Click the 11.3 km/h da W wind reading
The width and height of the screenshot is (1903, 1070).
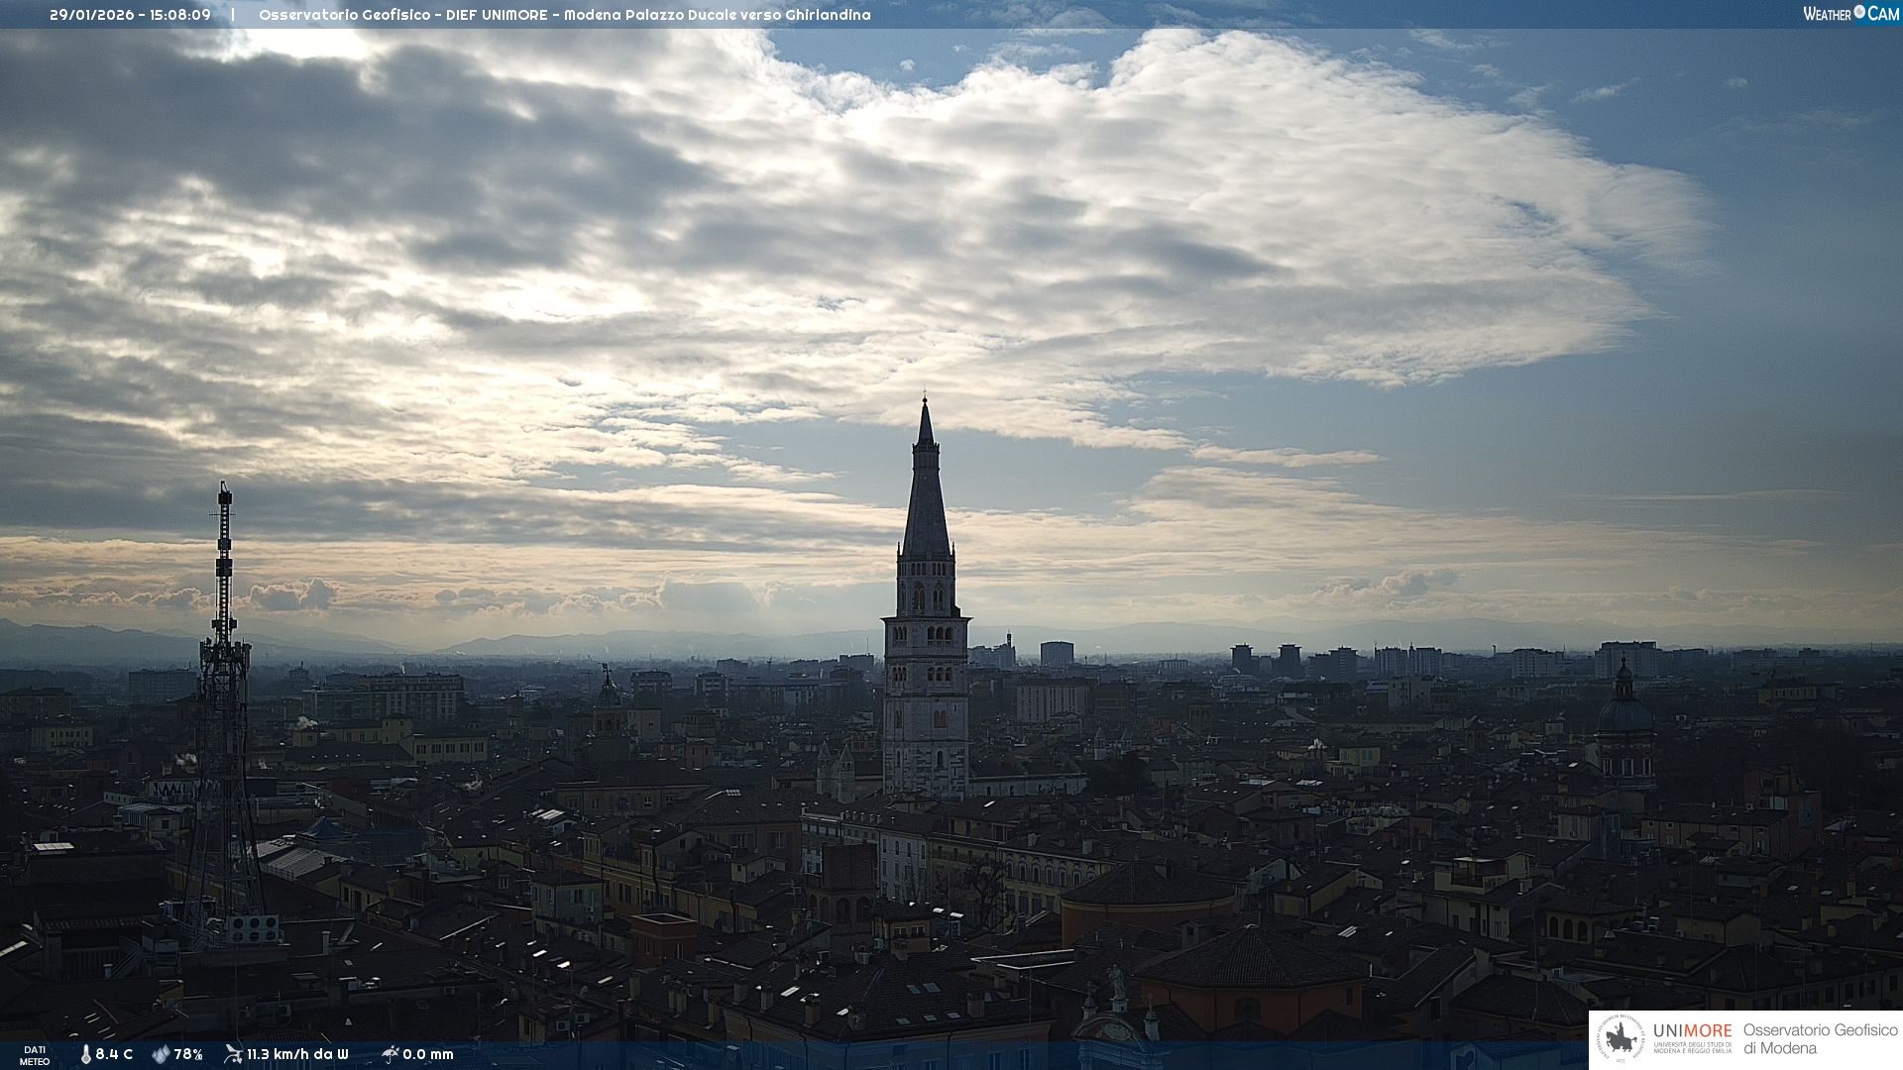[x=297, y=1054]
